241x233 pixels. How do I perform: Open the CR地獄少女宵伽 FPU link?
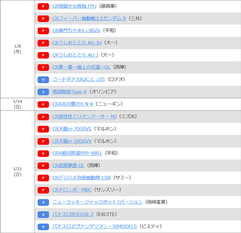pos(74,6)
